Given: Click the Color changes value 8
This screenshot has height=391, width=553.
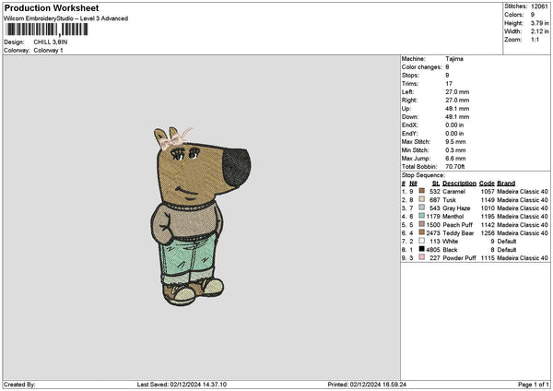Looking at the screenshot, I should [x=447, y=67].
